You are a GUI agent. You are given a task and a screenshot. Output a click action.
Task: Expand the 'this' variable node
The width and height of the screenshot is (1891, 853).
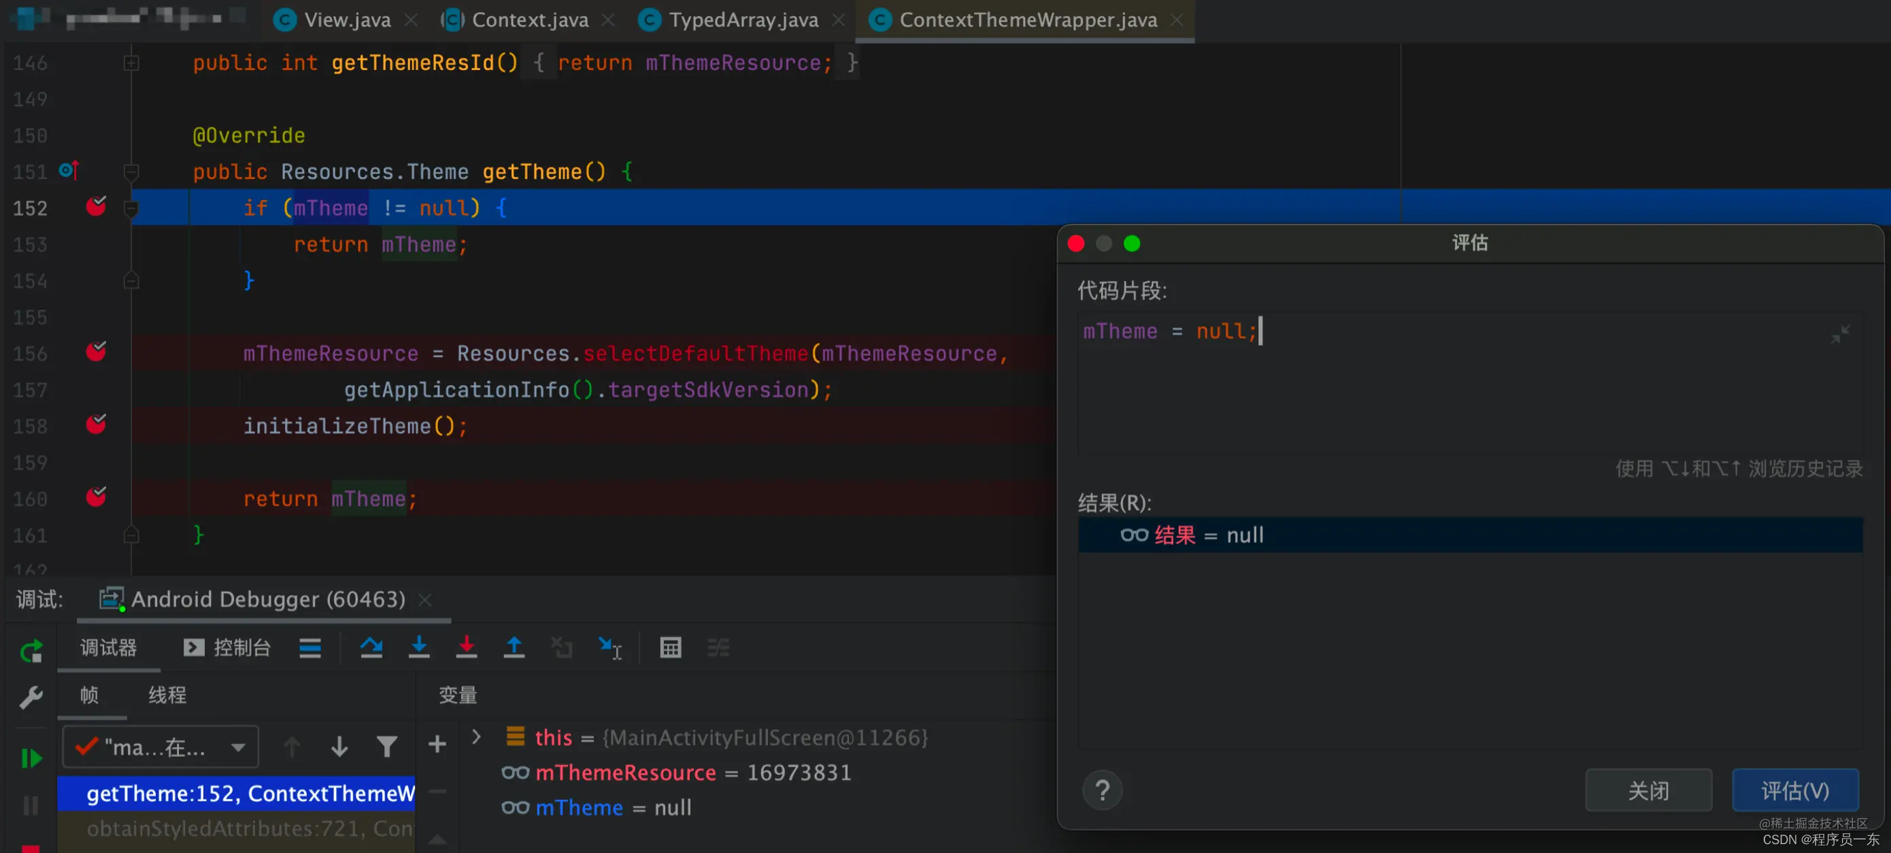coord(475,736)
